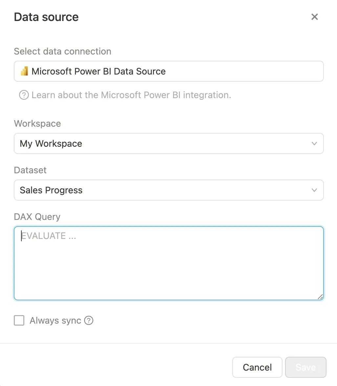
Task: Open the Microsoft Power BI Data Source connection selector
Action: click(x=168, y=71)
